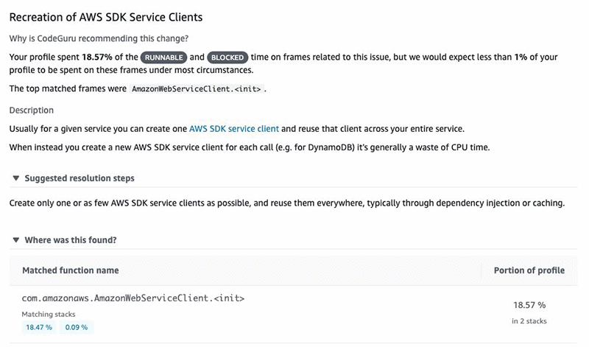
Task: Select the 0.09 % matching stack
Action: pos(77,327)
